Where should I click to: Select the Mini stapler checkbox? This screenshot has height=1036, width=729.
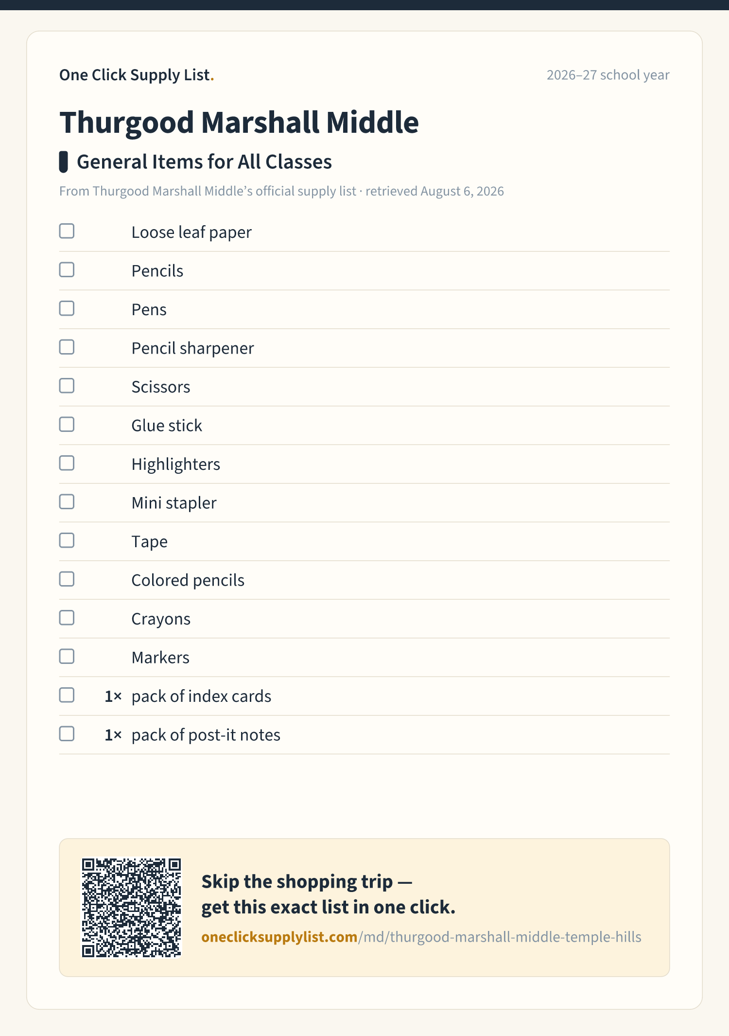[x=67, y=502]
